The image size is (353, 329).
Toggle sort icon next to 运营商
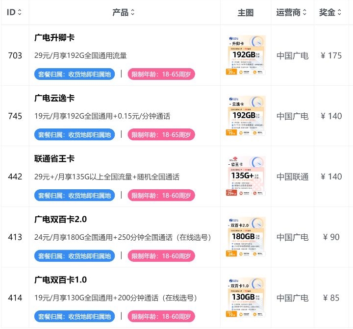pyautogui.click(x=304, y=12)
